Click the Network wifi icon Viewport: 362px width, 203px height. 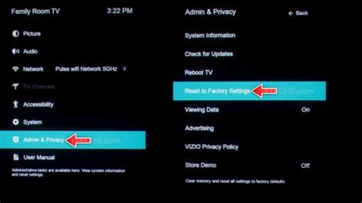(x=16, y=69)
